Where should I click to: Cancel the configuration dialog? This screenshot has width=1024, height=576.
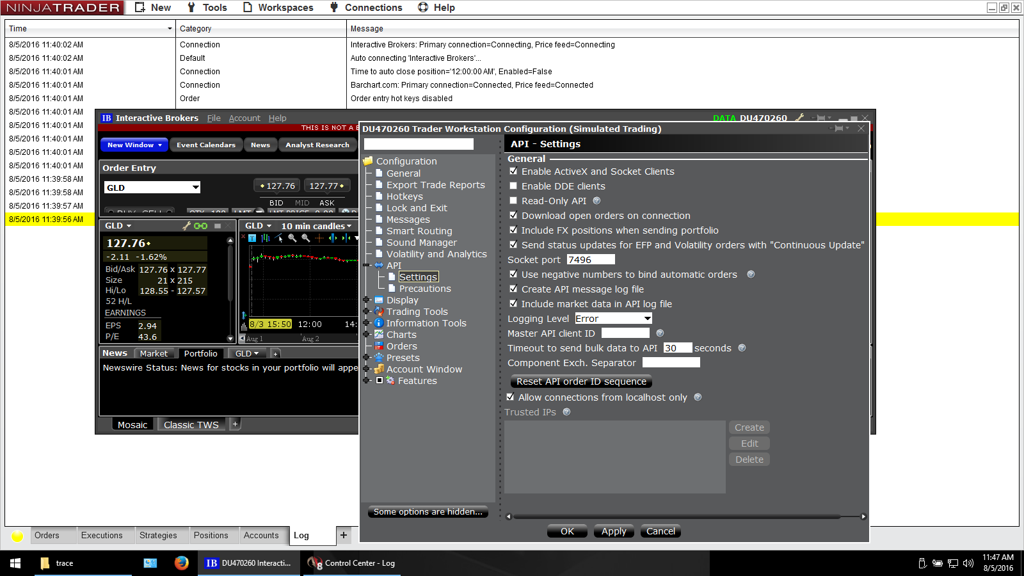[660, 531]
